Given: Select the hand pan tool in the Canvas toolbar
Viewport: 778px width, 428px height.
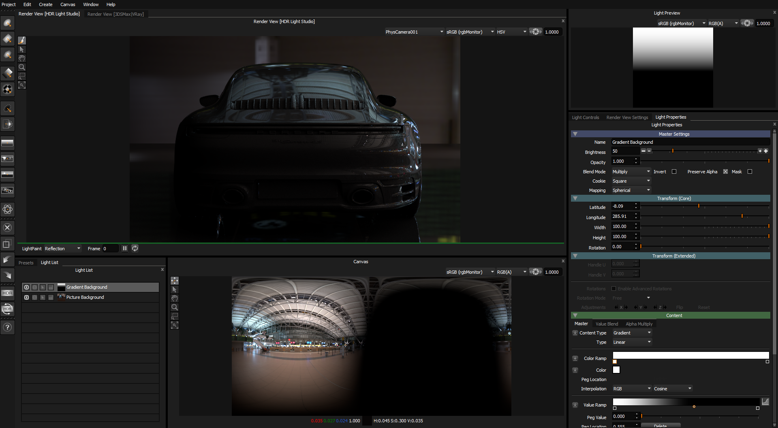Looking at the screenshot, I should [x=175, y=298].
